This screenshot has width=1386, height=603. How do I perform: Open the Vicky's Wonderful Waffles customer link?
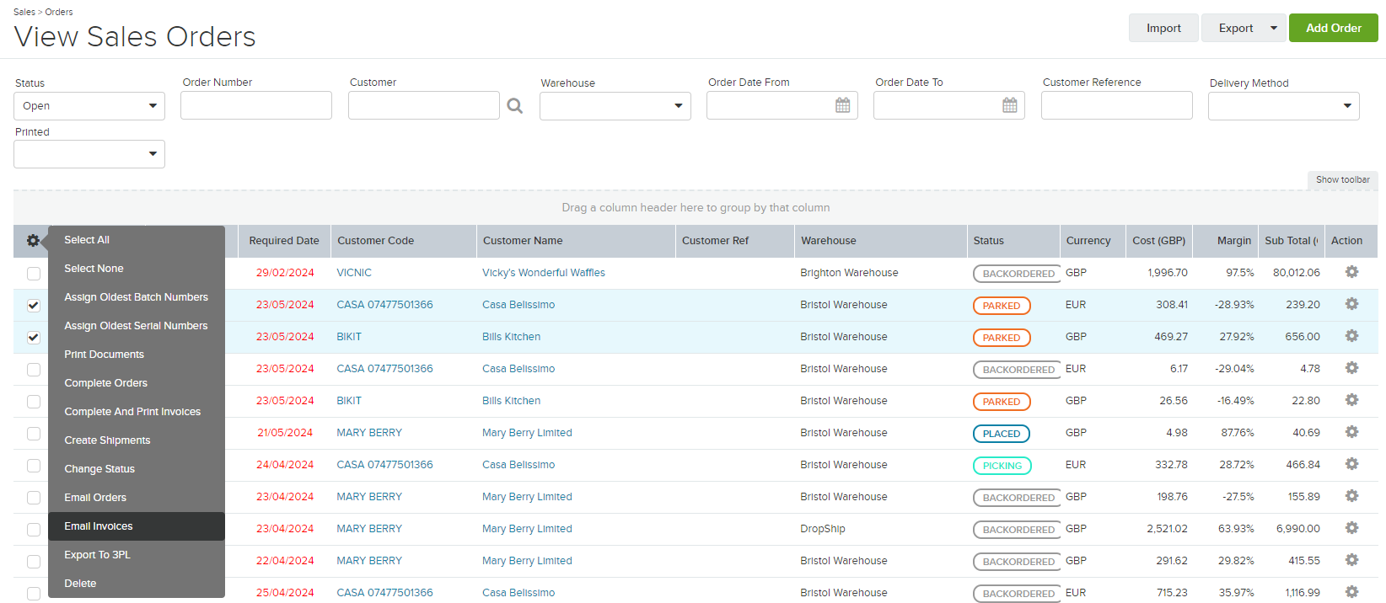pos(544,273)
